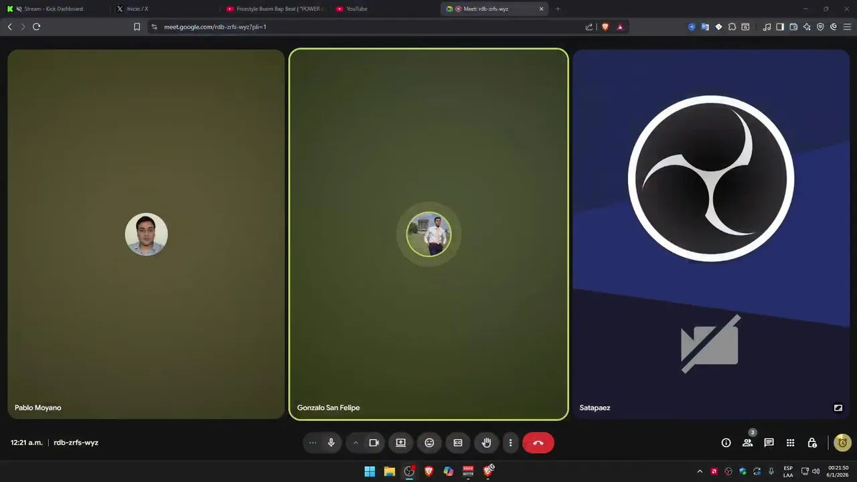The width and height of the screenshot is (857, 482).
Task: Close the Meet browser tab
Action: coord(542,9)
